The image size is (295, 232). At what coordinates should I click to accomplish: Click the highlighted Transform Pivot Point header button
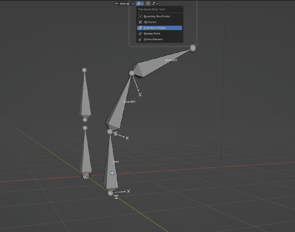click(140, 4)
